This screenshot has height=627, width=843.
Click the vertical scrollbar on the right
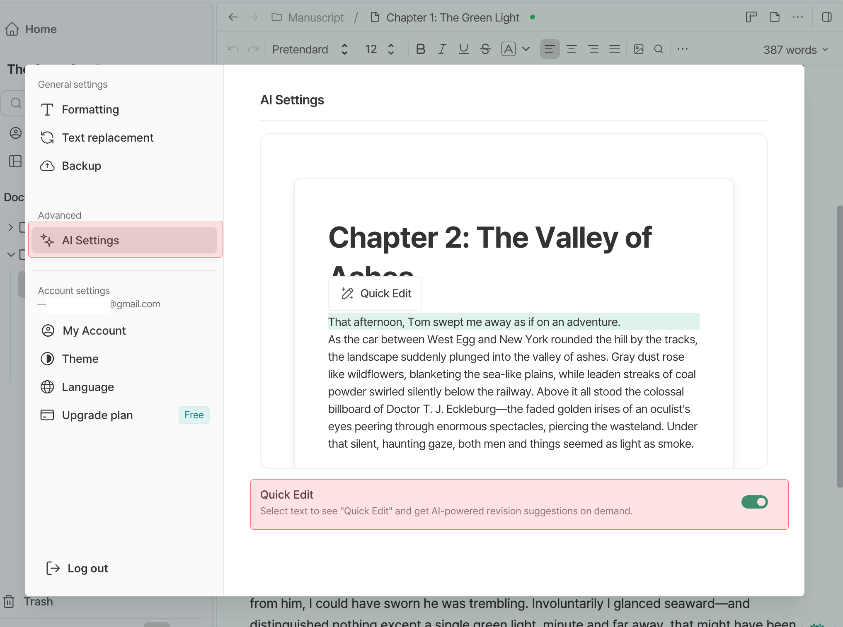point(839,347)
